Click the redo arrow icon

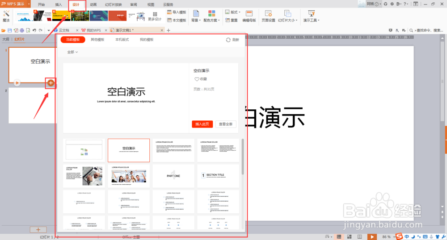click(x=41, y=30)
